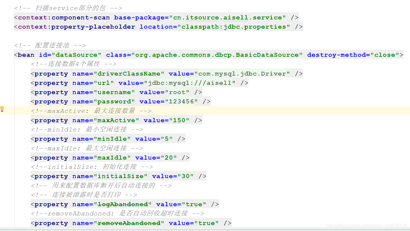Click the value "classpath:jdbc.properties"

pyautogui.click(x=234, y=27)
